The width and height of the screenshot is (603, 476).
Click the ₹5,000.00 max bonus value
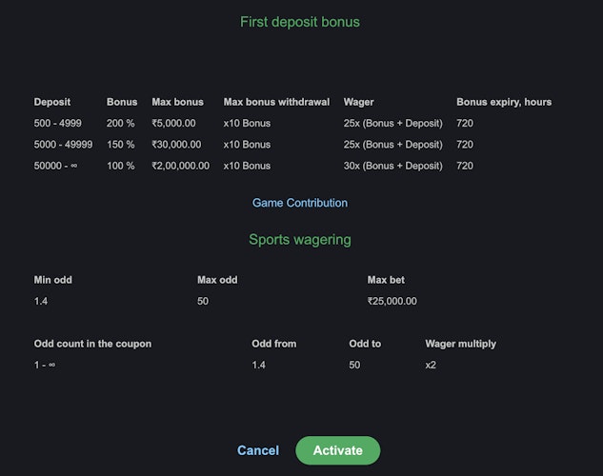(x=173, y=123)
